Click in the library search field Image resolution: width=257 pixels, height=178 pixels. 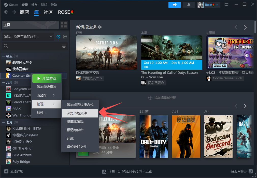(31, 46)
